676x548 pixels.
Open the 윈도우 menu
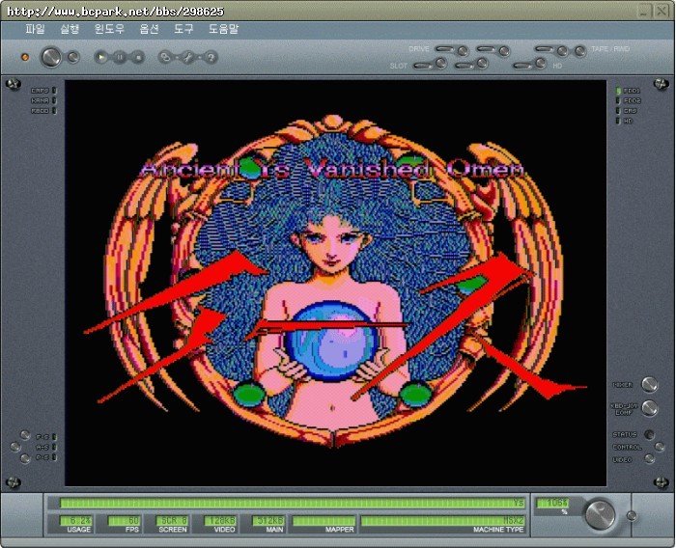click(x=109, y=29)
